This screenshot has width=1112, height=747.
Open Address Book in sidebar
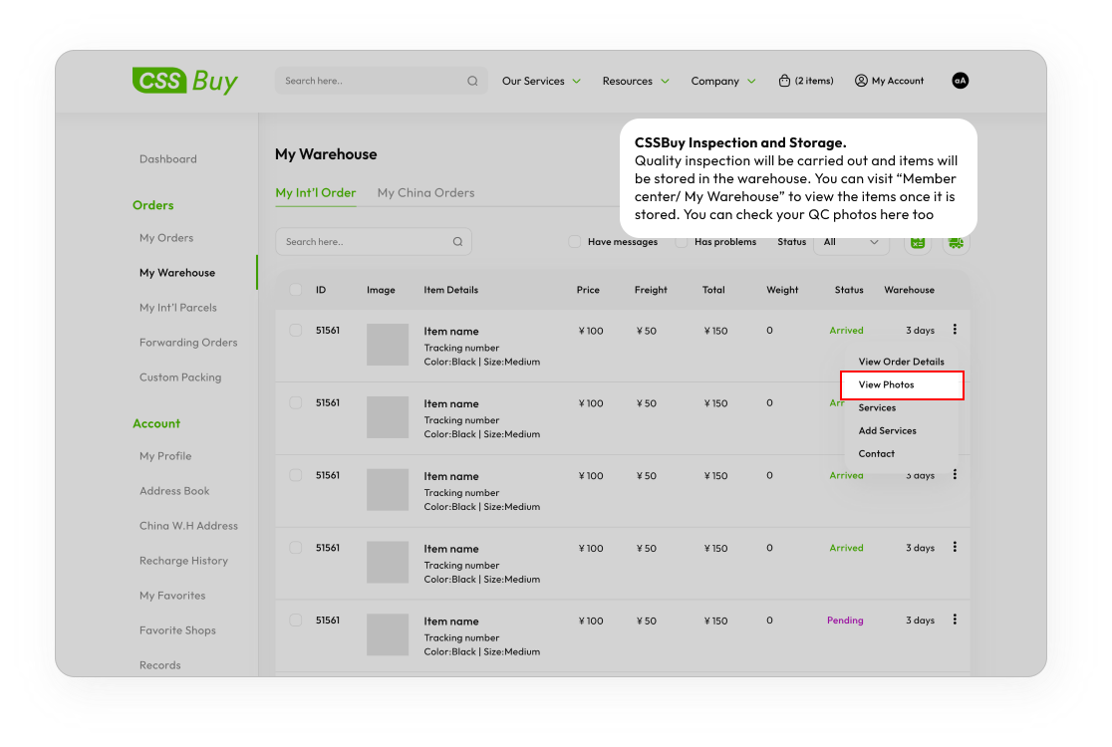174,491
